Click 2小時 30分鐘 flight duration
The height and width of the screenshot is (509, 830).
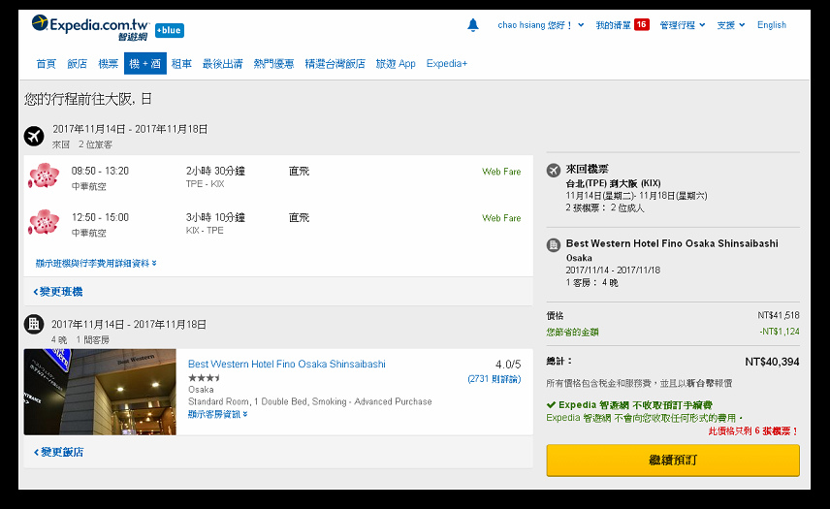point(215,171)
